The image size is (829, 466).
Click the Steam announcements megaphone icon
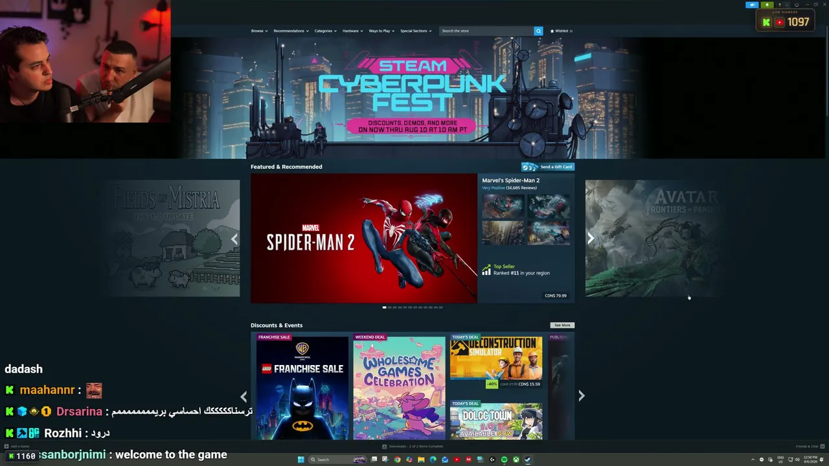(752, 5)
